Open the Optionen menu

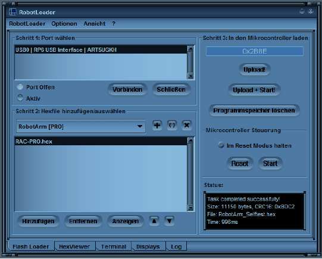click(64, 24)
